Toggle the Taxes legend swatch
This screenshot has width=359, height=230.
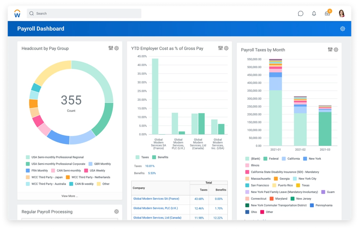(137, 157)
